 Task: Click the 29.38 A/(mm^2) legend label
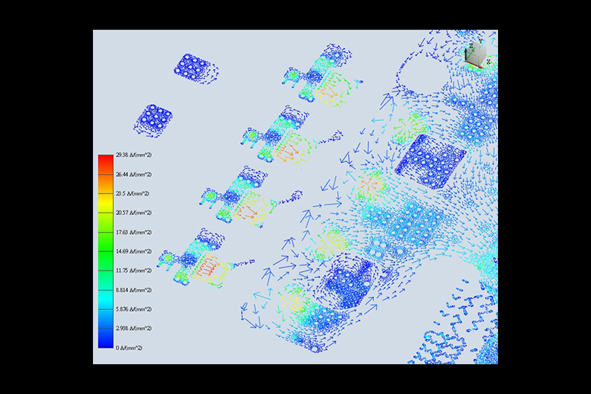pos(134,155)
